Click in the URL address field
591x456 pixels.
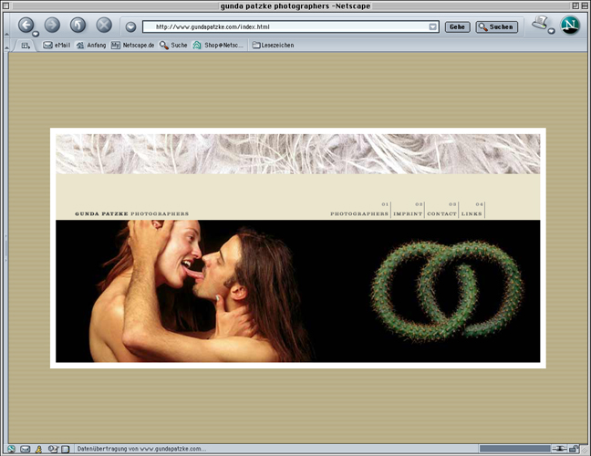[290, 26]
